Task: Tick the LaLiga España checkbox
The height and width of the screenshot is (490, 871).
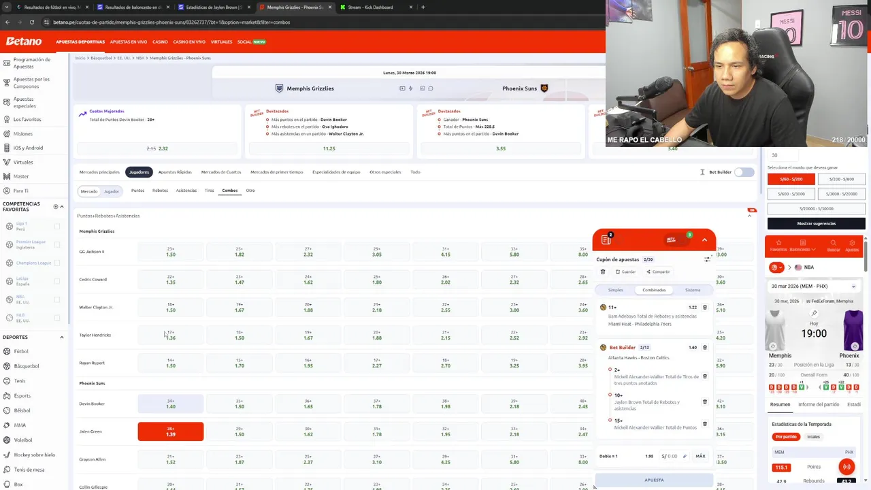Action: coord(57,281)
